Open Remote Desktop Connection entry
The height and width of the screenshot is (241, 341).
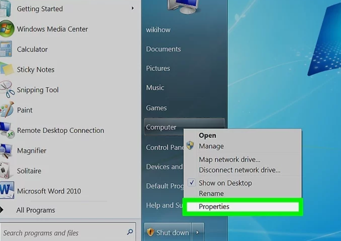coord(61,131)
